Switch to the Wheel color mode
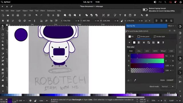Image resolution: width=183 pixels, height=103 pixels. 163,51
